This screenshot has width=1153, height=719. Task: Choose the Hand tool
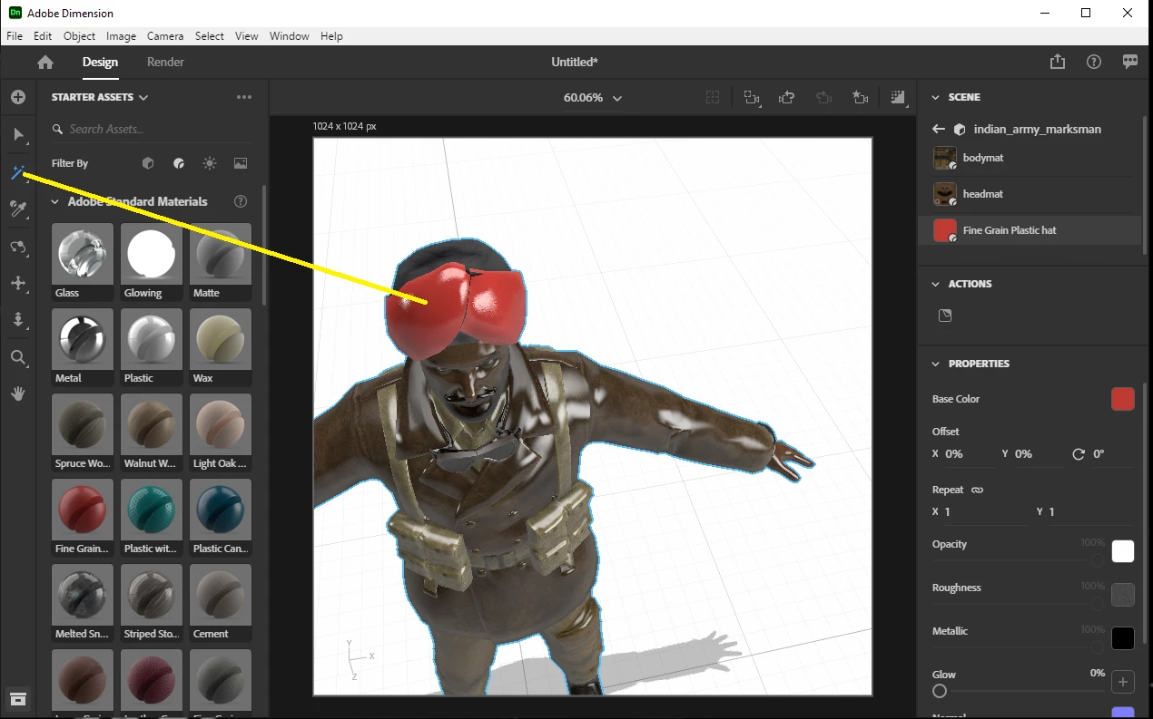pyautogui.click(x=18, y=394)
